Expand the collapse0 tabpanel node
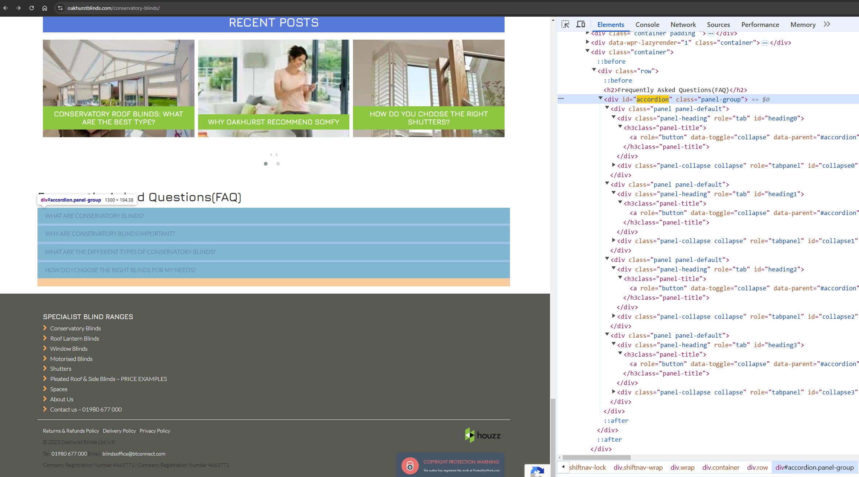 [614, 165]
